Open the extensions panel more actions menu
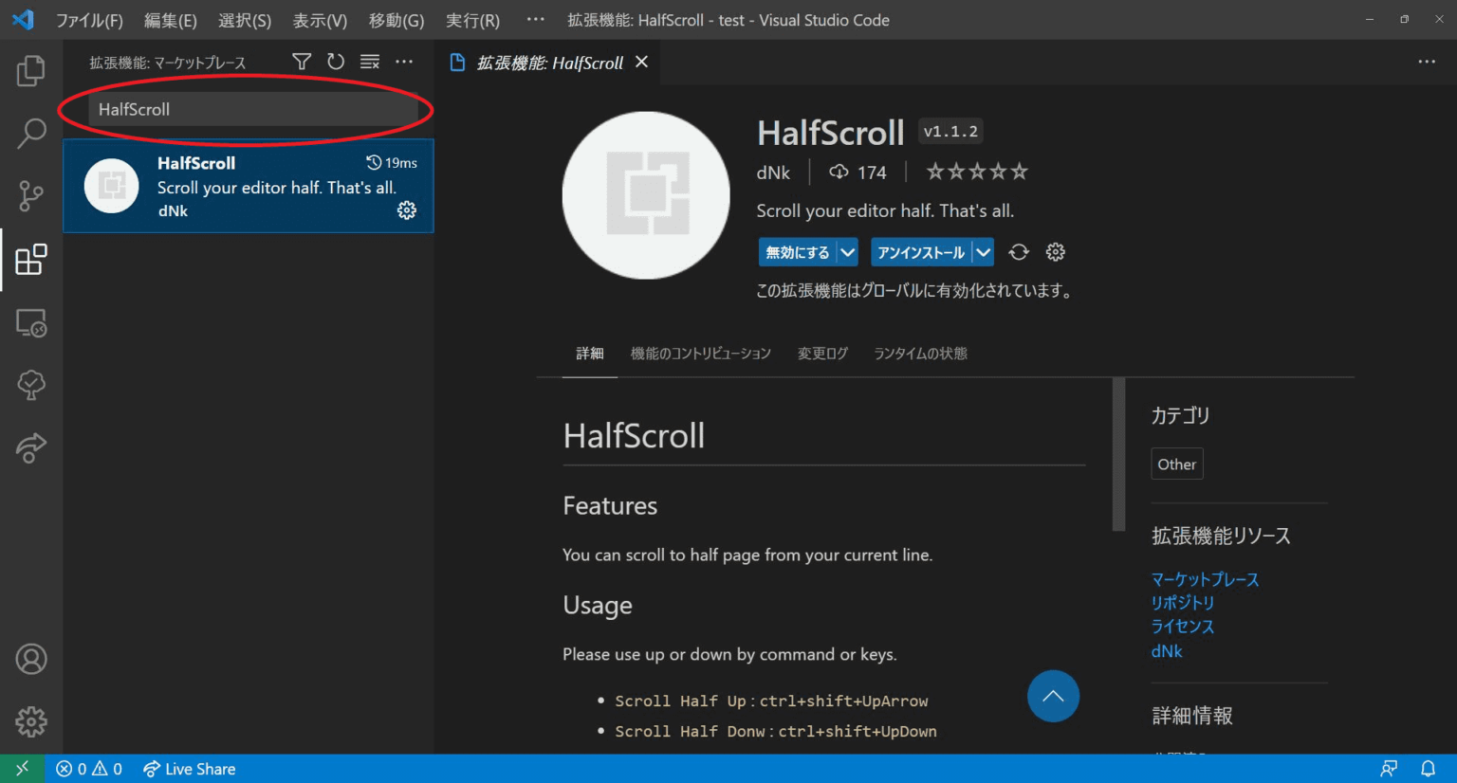This screenshot has height=783, width=1457. (x=403, y=61)
